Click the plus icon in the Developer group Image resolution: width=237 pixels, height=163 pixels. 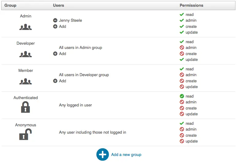click(x=55, y=54)
